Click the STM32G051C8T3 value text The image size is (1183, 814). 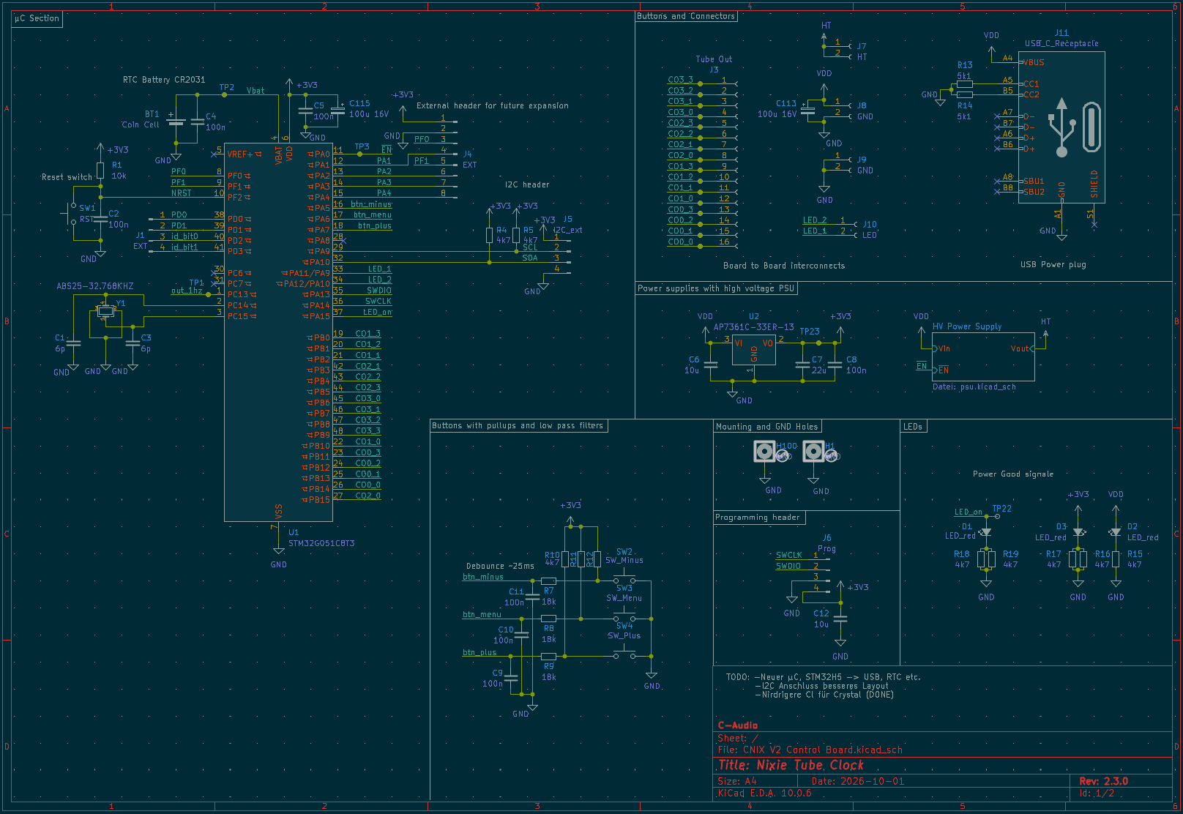point(321,544)
